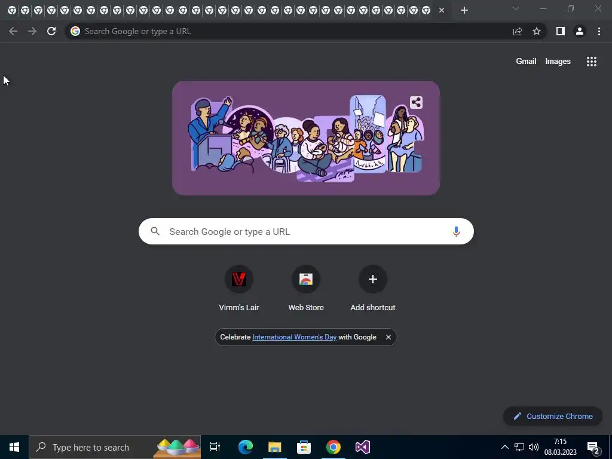
Task: Go forward using the browser forward arrow
Action: pyautogui.click(x=32, y=31)
